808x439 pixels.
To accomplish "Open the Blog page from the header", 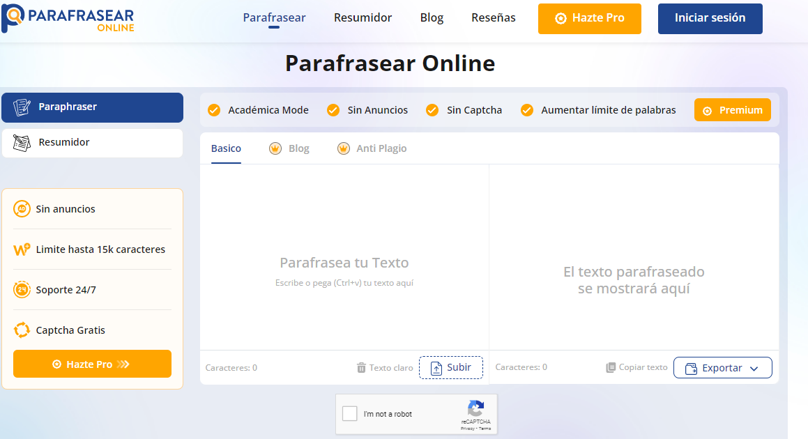I will (432, 17).
